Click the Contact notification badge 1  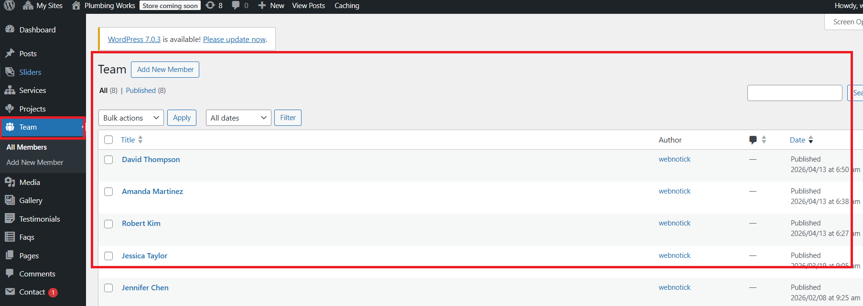pyautogui.click(x=53, y=293)
